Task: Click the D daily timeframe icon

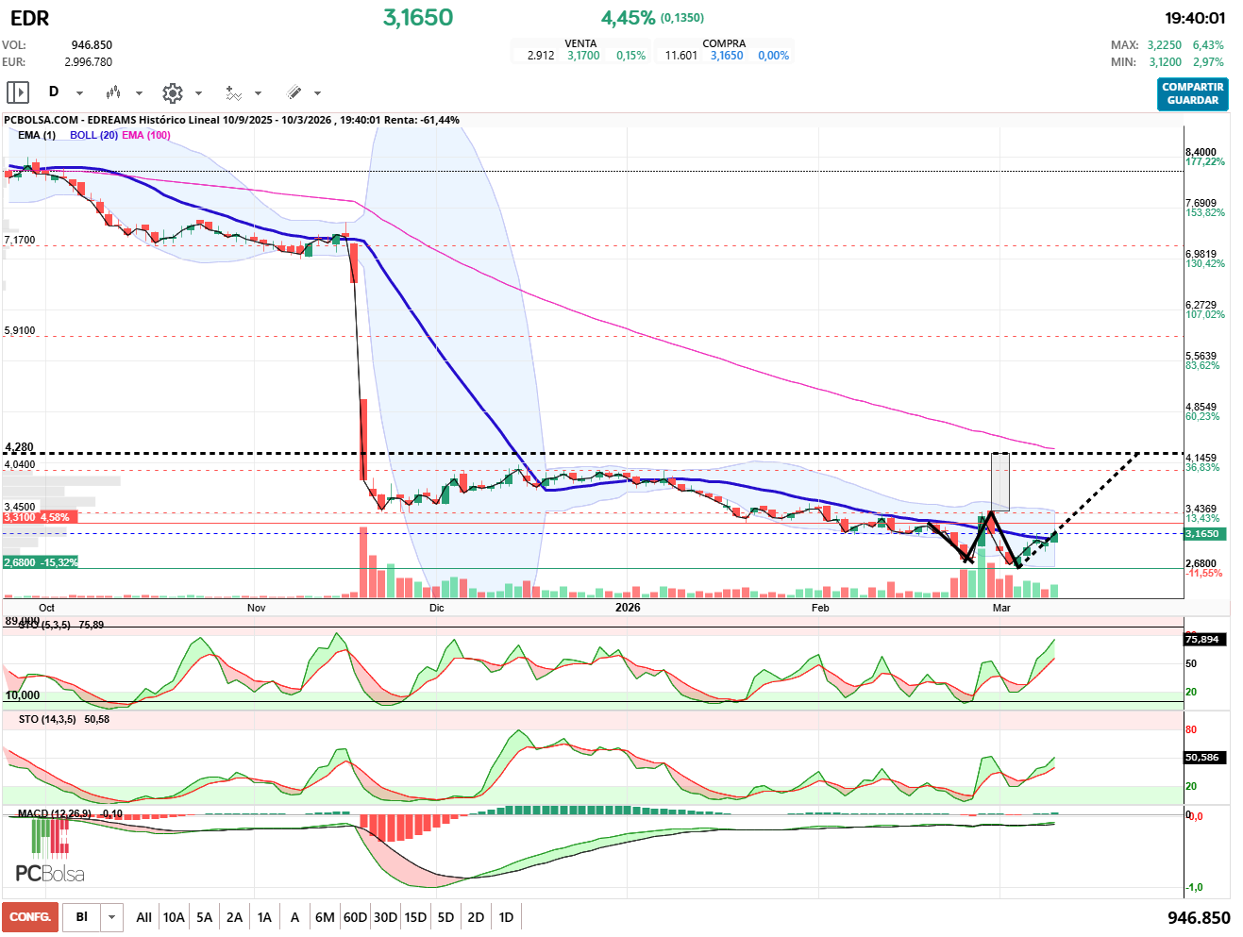Action: tap(54, 92)
